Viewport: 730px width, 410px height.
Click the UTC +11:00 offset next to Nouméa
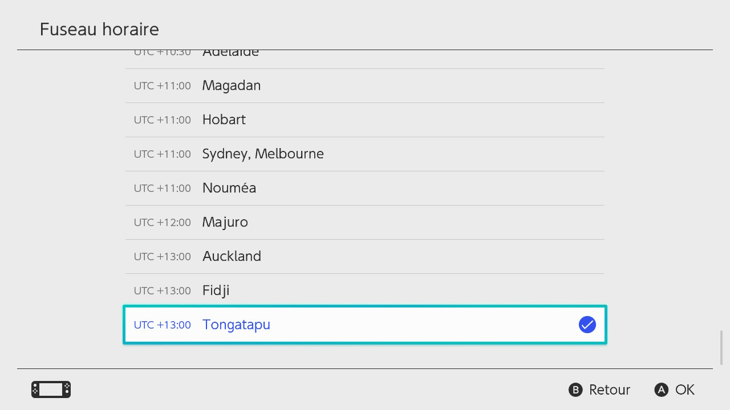point(163,188)
